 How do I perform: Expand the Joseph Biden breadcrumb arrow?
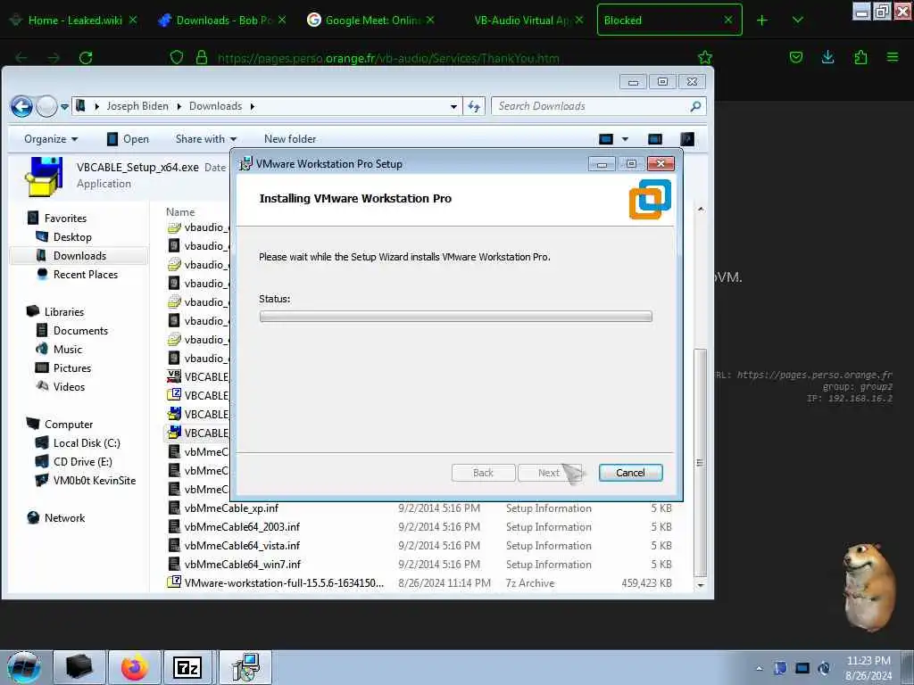(x=179, y=106)
